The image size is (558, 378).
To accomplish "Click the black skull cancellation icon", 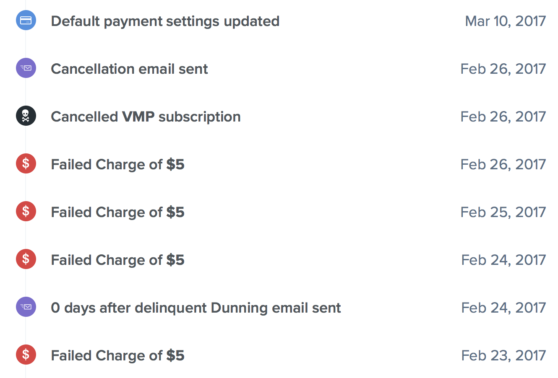I will (x=26, y=116).
